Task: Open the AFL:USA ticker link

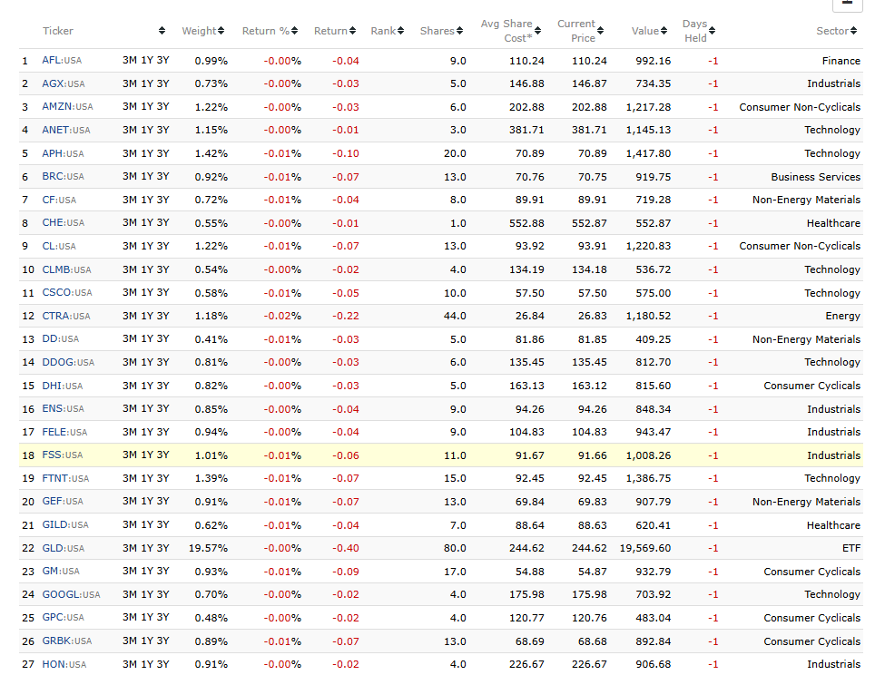Action: 62,60
